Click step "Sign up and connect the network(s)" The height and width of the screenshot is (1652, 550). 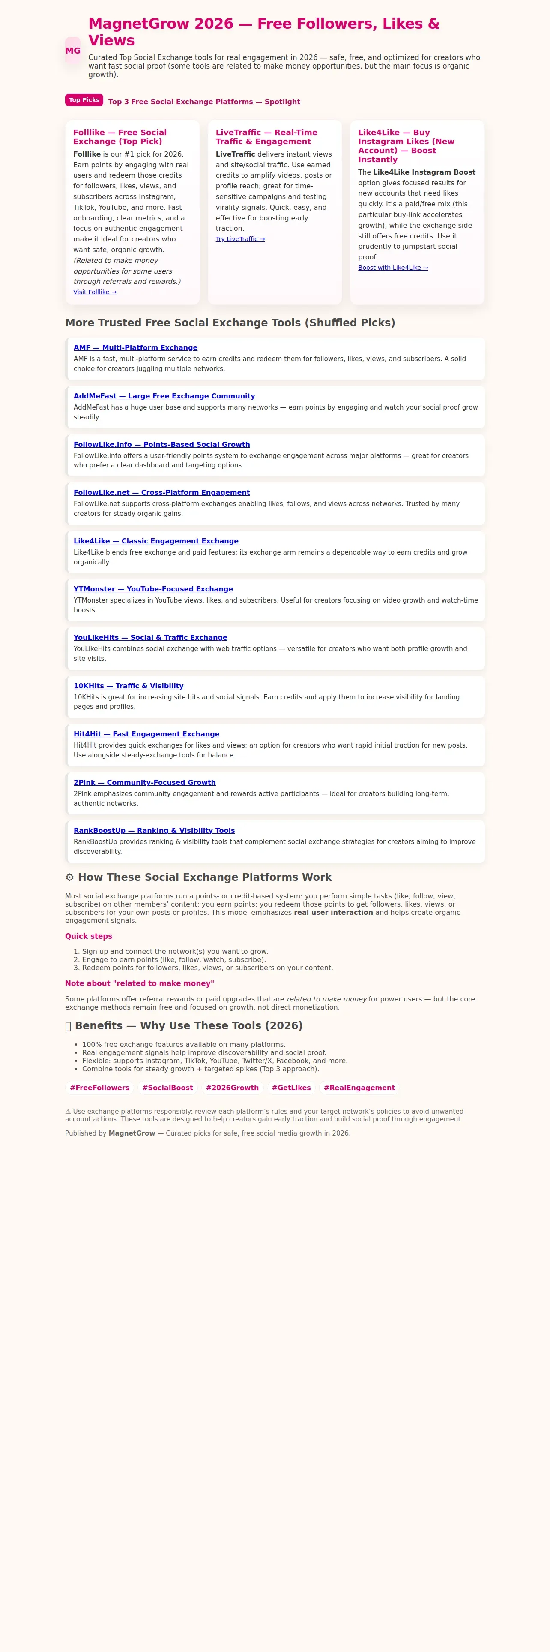pos(175,952)
